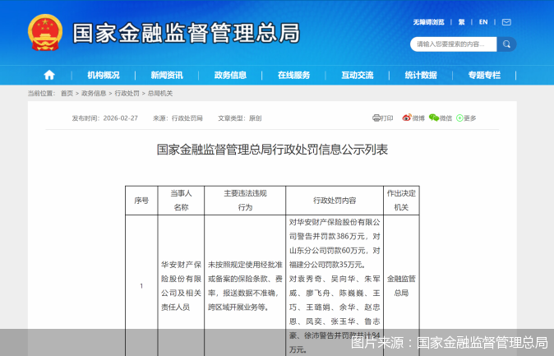Click the search magnifier button
This screenshot has height=356, width=554.
(506, 44)
